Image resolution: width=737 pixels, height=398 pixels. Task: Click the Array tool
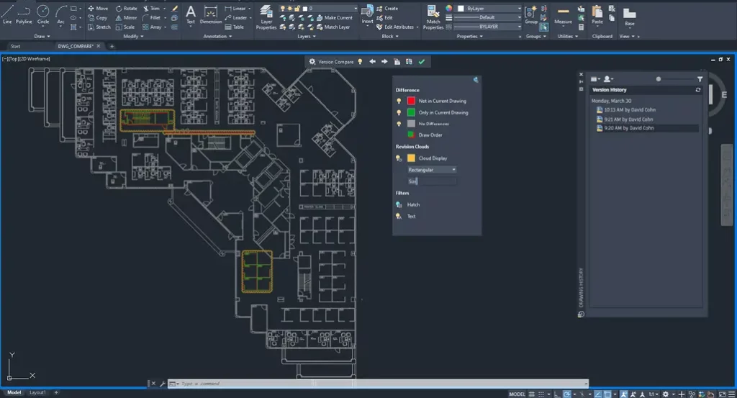pyautogui.click(x=153, y=27)
